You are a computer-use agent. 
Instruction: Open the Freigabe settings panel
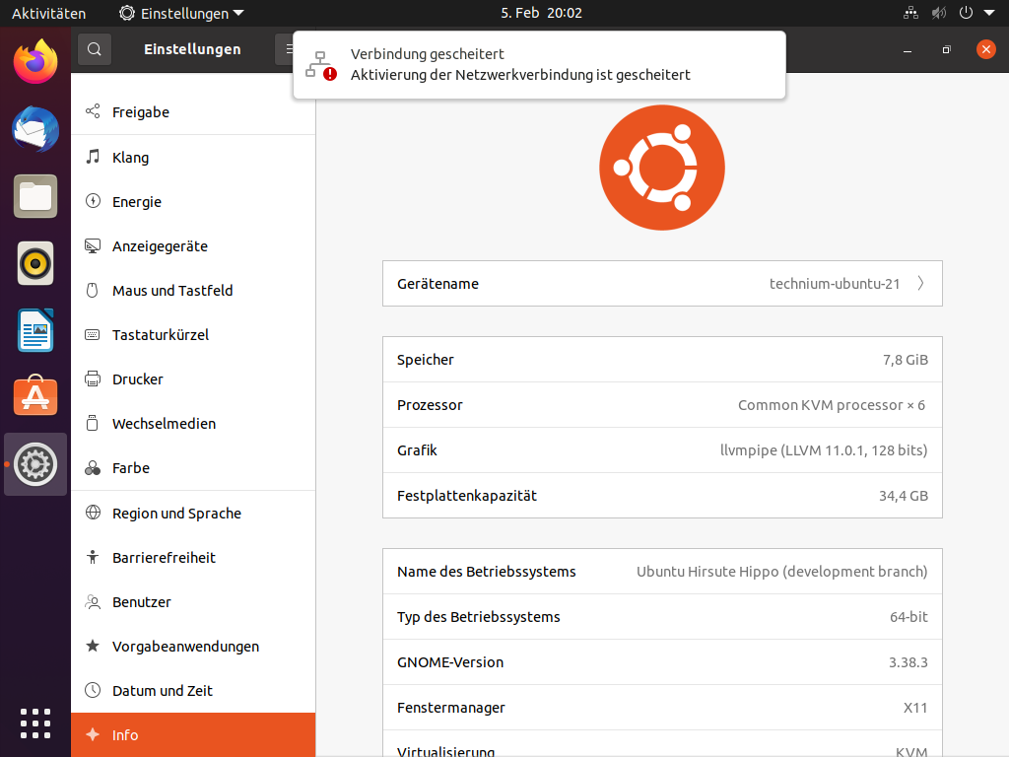point(193,112)
